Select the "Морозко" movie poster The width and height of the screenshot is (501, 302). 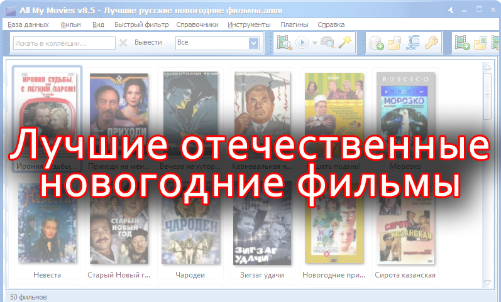click(x=405, y=114)
